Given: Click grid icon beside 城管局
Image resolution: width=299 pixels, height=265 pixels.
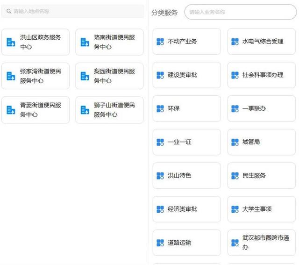Looking at the screenshot, I should pos(235,142).
